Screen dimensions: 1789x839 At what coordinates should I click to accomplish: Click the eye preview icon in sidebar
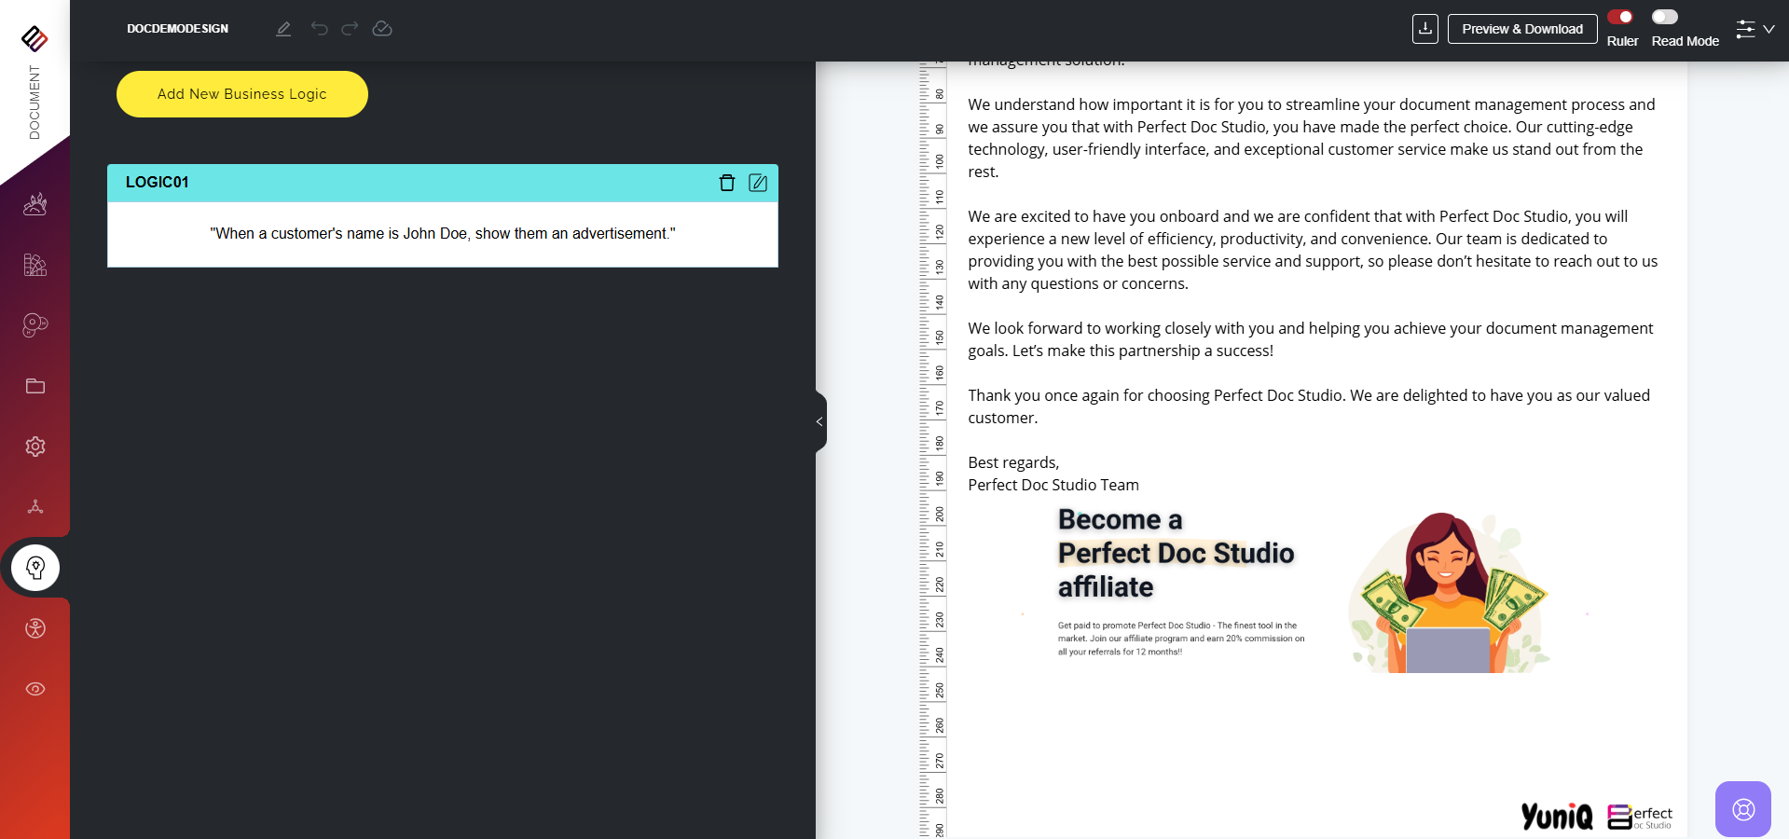click(x=35, y=689)
